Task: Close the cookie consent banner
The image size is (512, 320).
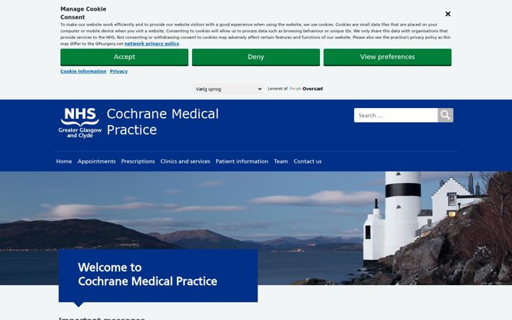Action: pos(448,14)
